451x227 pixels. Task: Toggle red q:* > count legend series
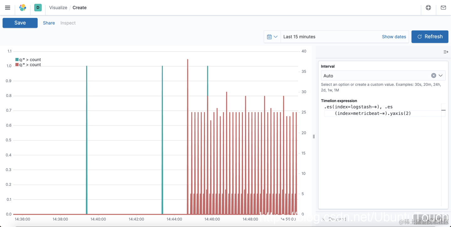(x=28, y=65)
